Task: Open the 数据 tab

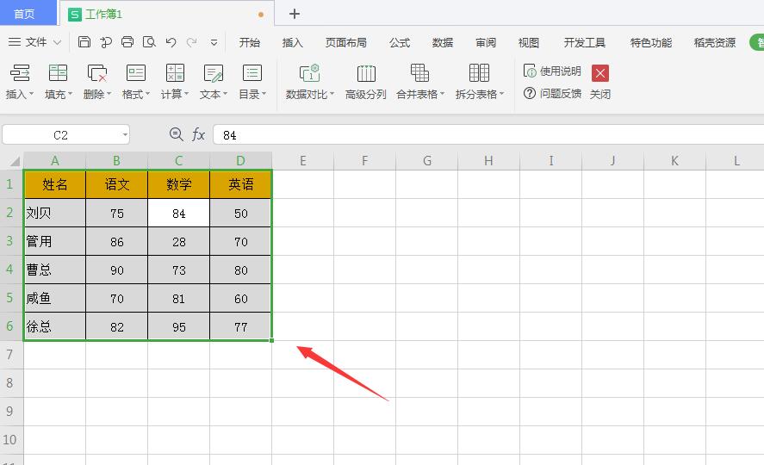Action: pyautogui.click(x=443, y=43)
